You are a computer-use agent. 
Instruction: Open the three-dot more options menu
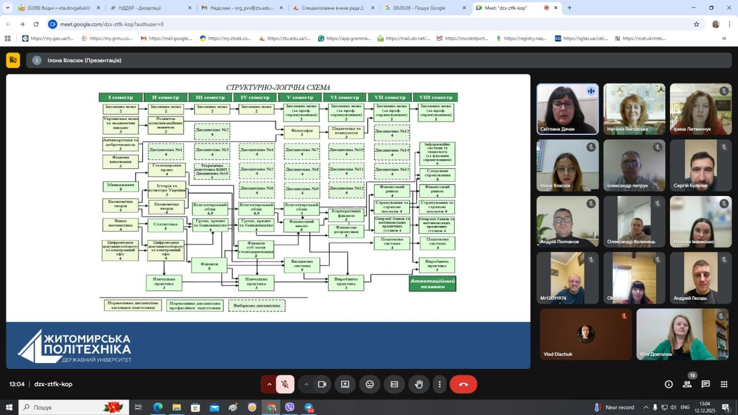pyautogui.click(x=439, y=384)
